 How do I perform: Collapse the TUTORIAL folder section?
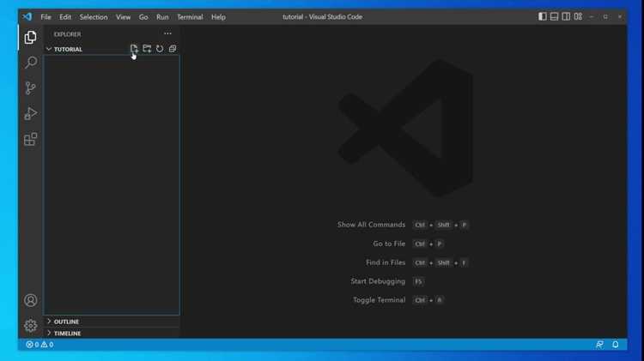(x=68, y=49)
